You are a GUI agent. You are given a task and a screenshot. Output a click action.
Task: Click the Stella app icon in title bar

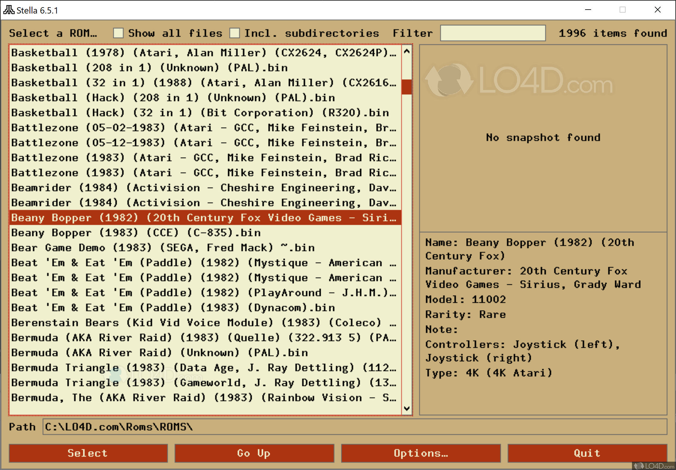(8, 10)
